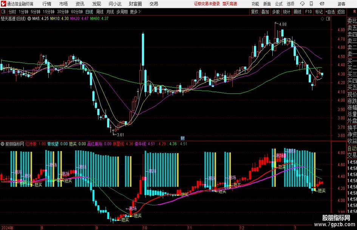The width and height of the screenshot is (357, 230).
Task: Click the 股朋指标网 indicator name
Action: [x=15, y=144]
